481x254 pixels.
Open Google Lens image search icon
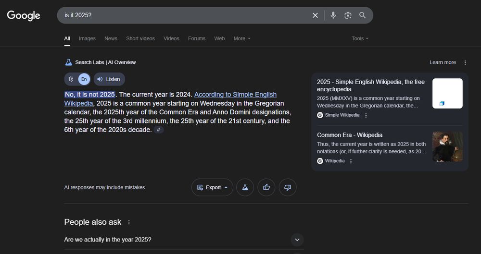[348, 15]
